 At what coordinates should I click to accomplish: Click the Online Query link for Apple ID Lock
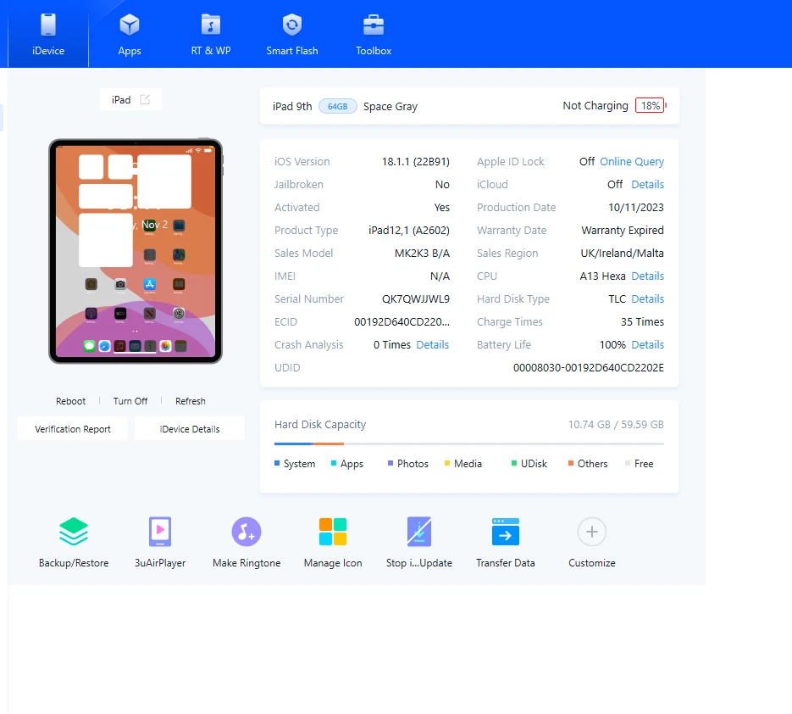632,161
